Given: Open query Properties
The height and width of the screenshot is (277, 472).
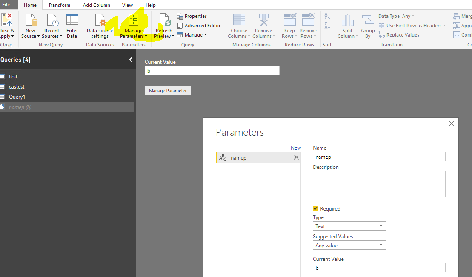Looking at the screenshot, I should coord(192,16).
